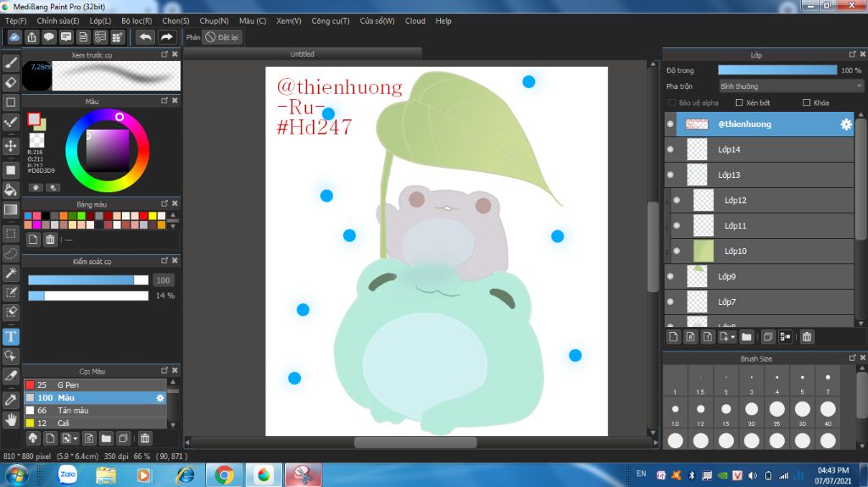Open the Bộ lọc(R) menu
The image size is (868, 487).
[136, 20]
